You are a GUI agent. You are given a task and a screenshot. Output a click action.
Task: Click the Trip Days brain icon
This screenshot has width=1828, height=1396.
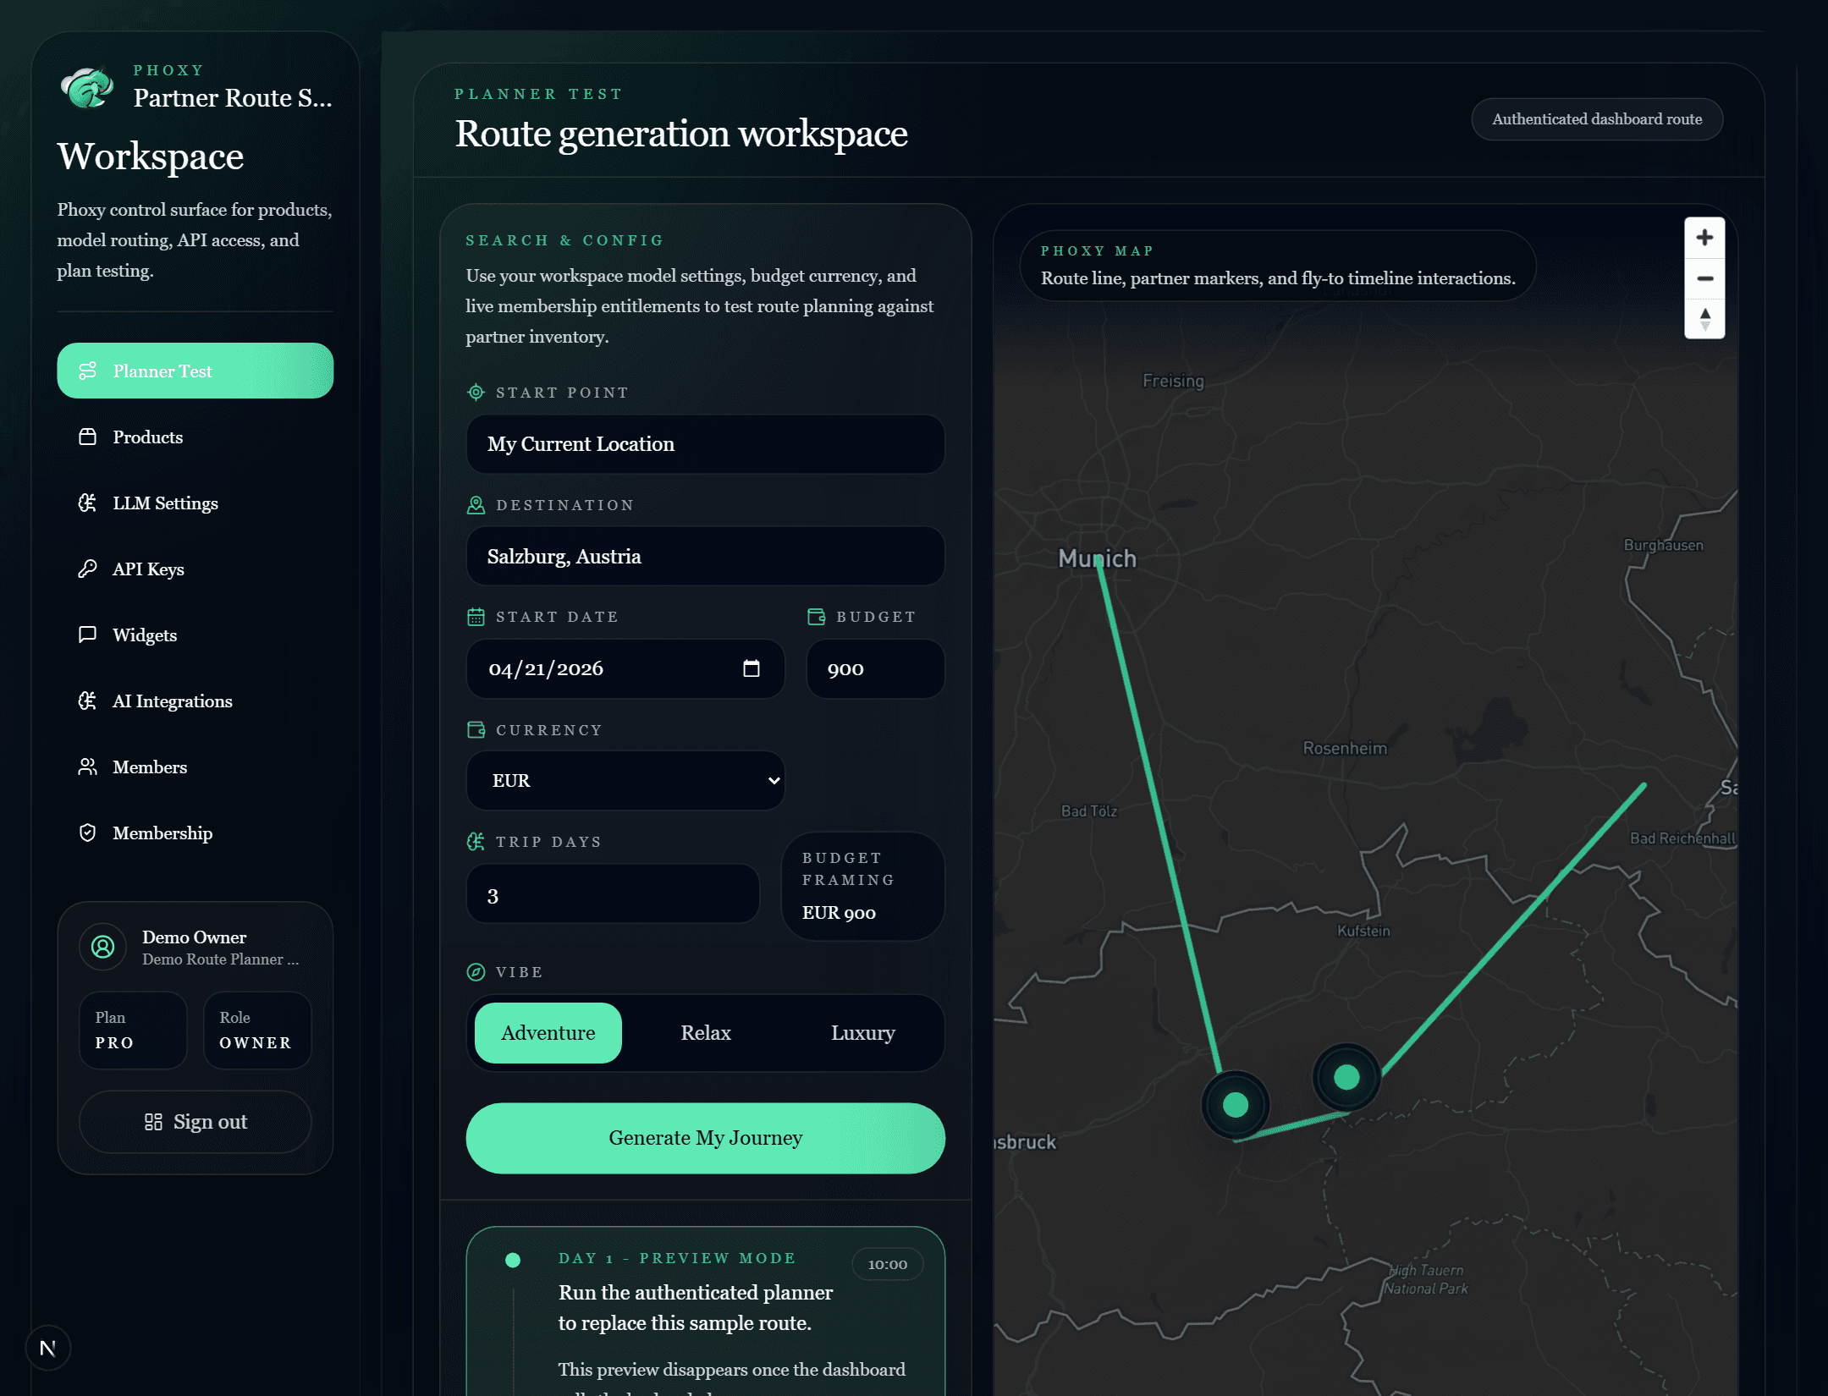[476, 841]
